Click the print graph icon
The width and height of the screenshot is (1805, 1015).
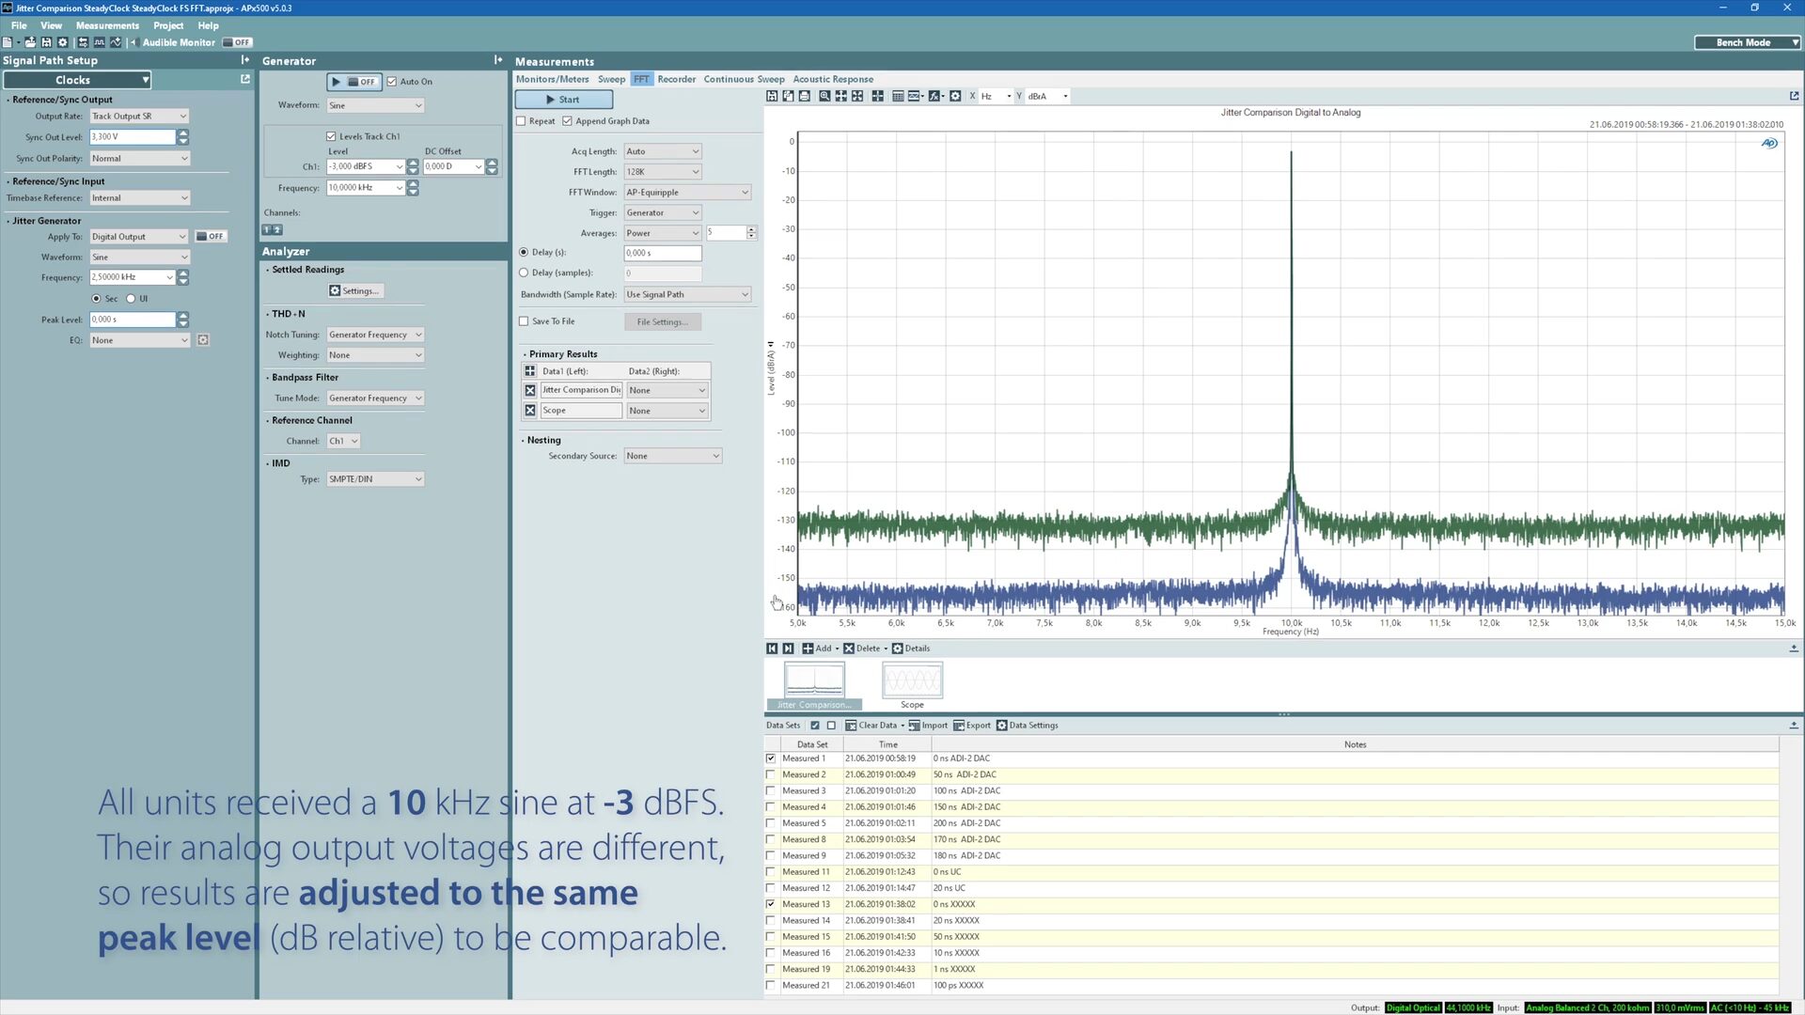[x=805, y=96]
